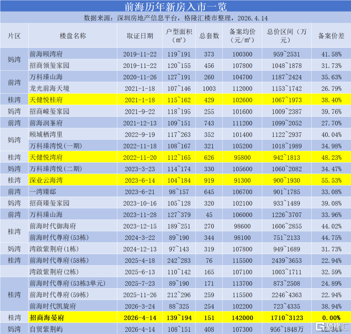Click the area range 242~283
Image resolution: width=351 pixels, height=334 pixels.
tap(179, 261)
